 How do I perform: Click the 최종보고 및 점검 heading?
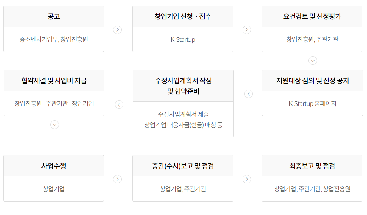312,166
